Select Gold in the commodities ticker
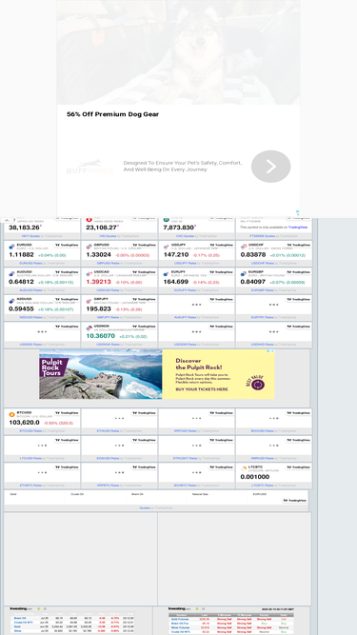 (x=13, y=494)
